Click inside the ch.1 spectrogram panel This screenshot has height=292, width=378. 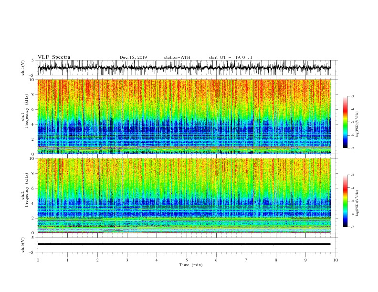coord(184,116)
